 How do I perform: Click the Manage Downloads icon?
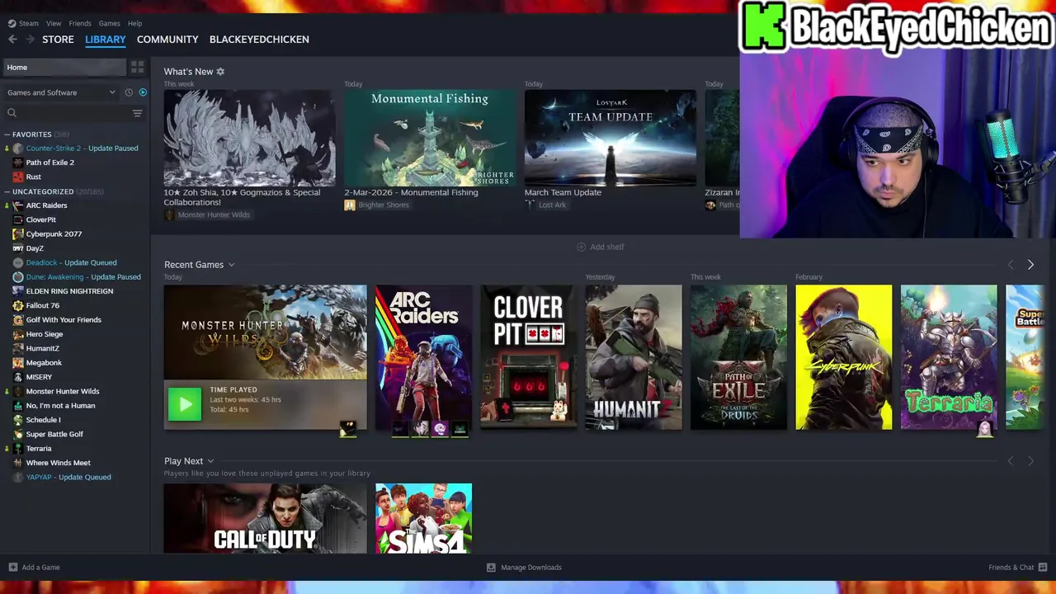pos(491,568)
